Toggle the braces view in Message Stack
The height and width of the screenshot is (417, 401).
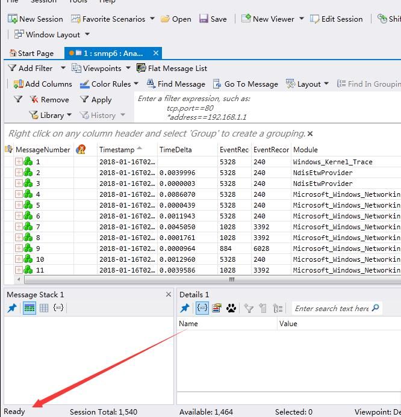(58, 308)
